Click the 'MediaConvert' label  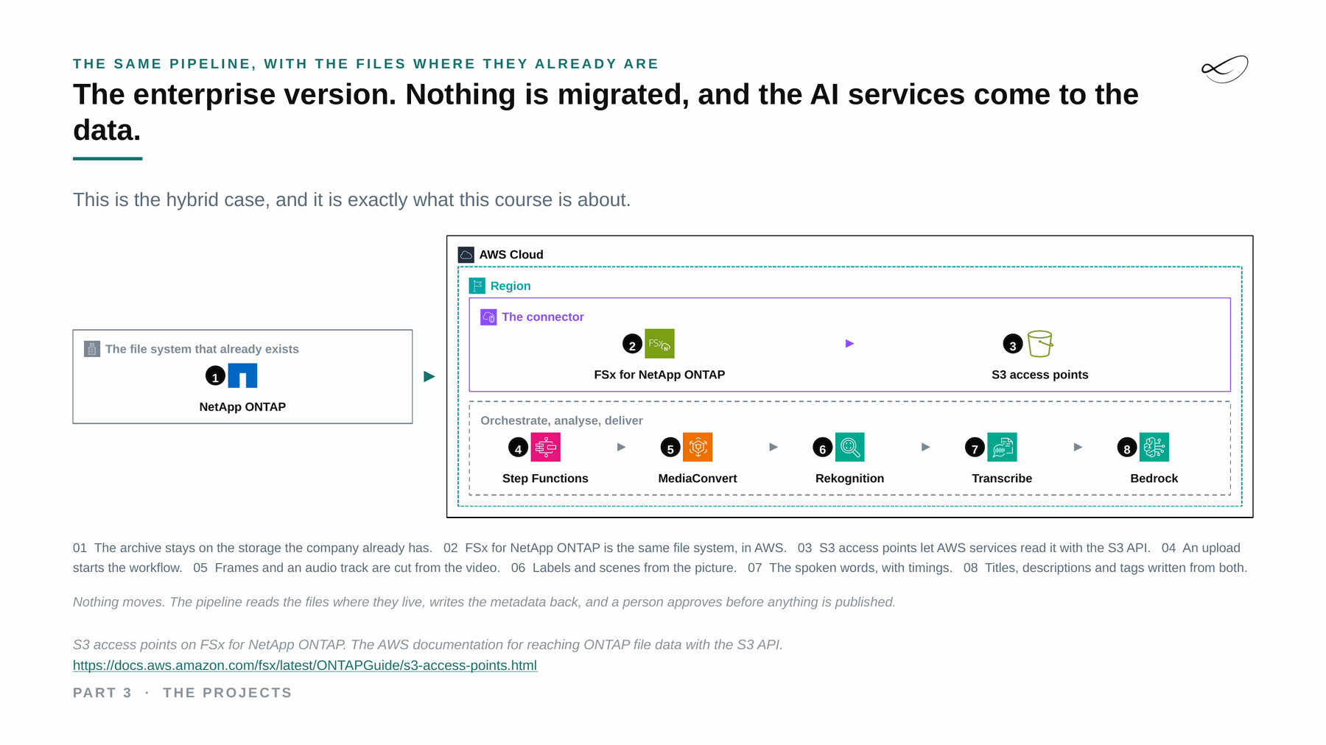click(698, 479)
